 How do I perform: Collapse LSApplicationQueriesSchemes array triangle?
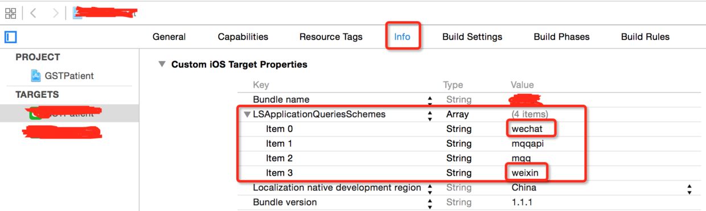point(247,114)
